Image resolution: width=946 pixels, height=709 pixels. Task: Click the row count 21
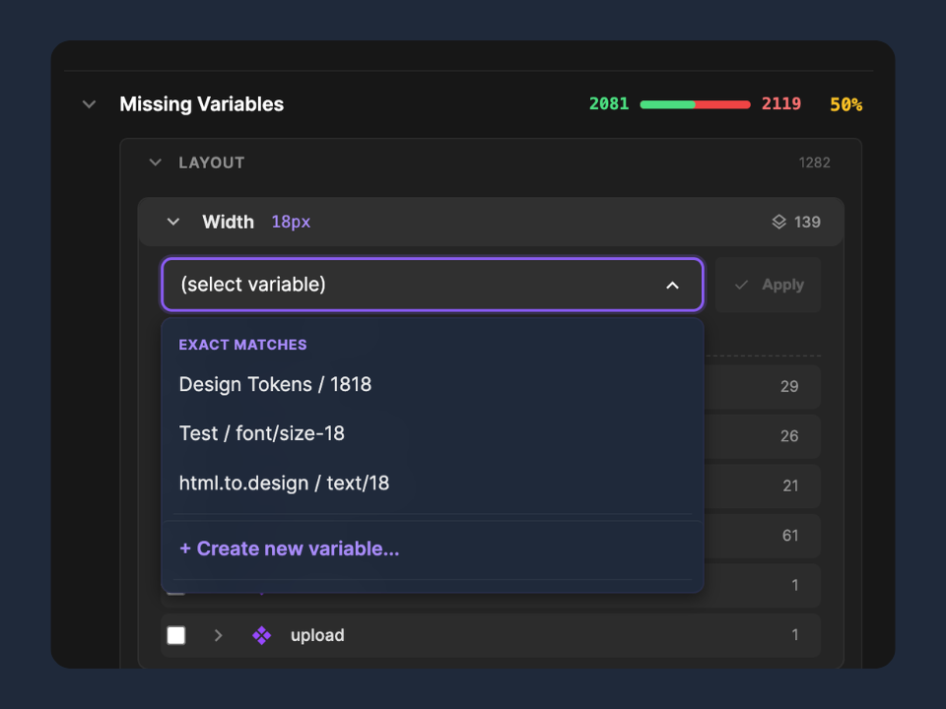[790, 485]
